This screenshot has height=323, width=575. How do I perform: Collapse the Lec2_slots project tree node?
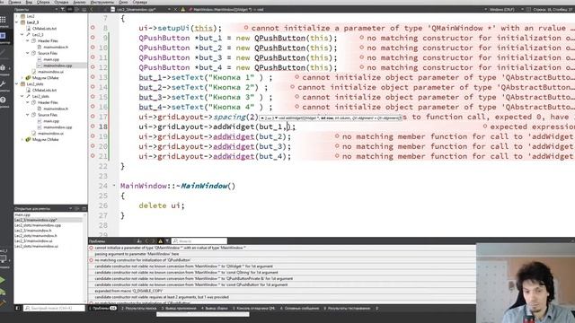point(17,83)
